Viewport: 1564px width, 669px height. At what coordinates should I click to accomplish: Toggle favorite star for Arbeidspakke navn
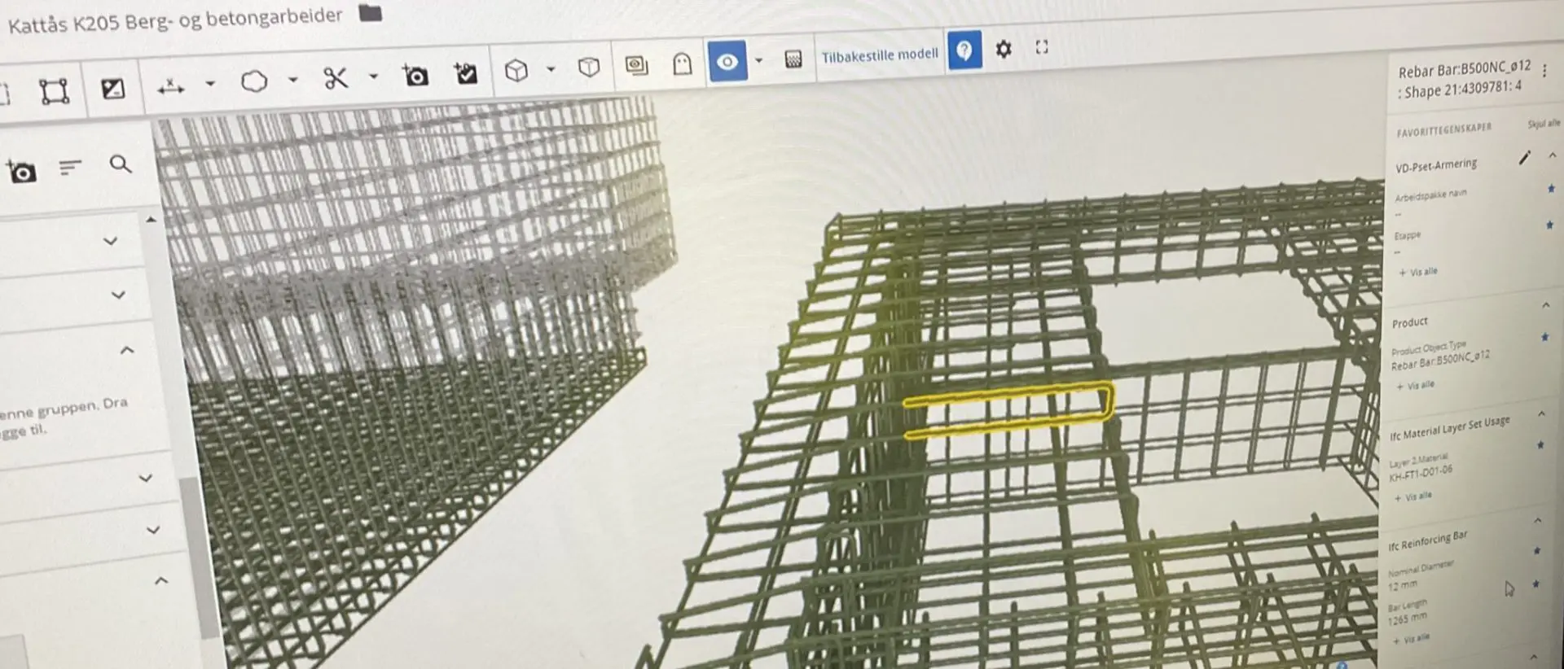[x=1551, y=189]
